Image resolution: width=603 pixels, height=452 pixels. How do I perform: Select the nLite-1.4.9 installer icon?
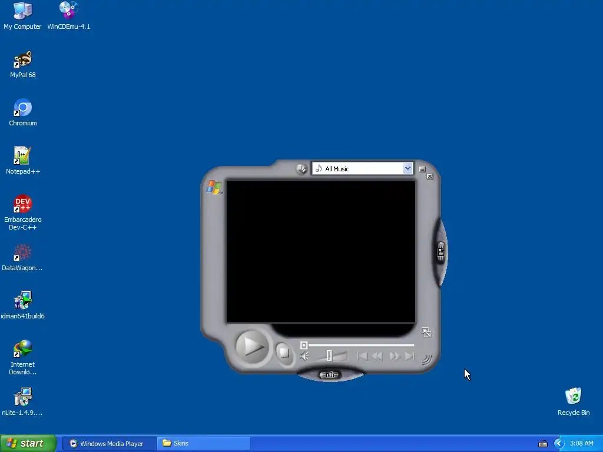click(22, 402)
